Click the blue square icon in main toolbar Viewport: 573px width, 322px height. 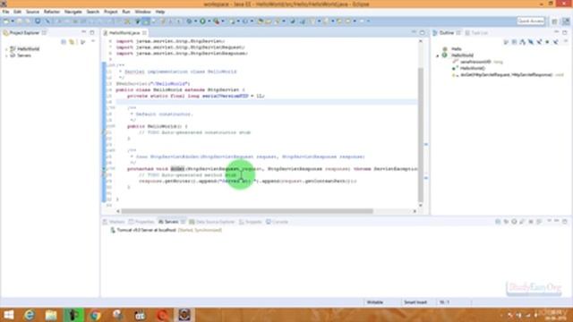[38, 21]
